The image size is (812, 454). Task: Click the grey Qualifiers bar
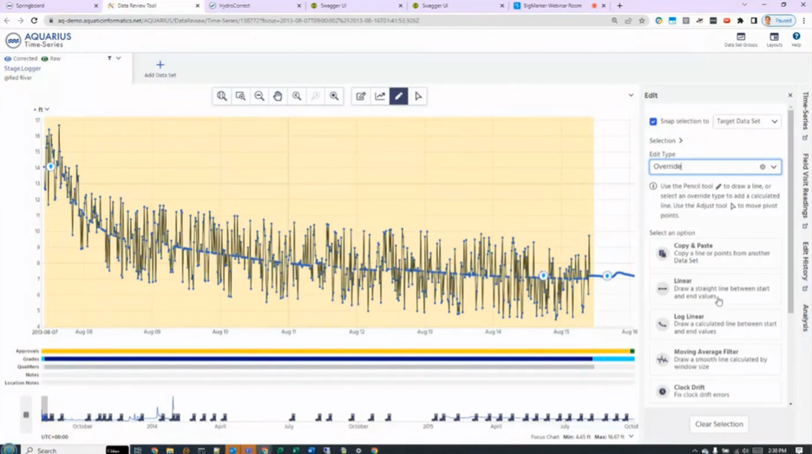click(x=318, y=367)
